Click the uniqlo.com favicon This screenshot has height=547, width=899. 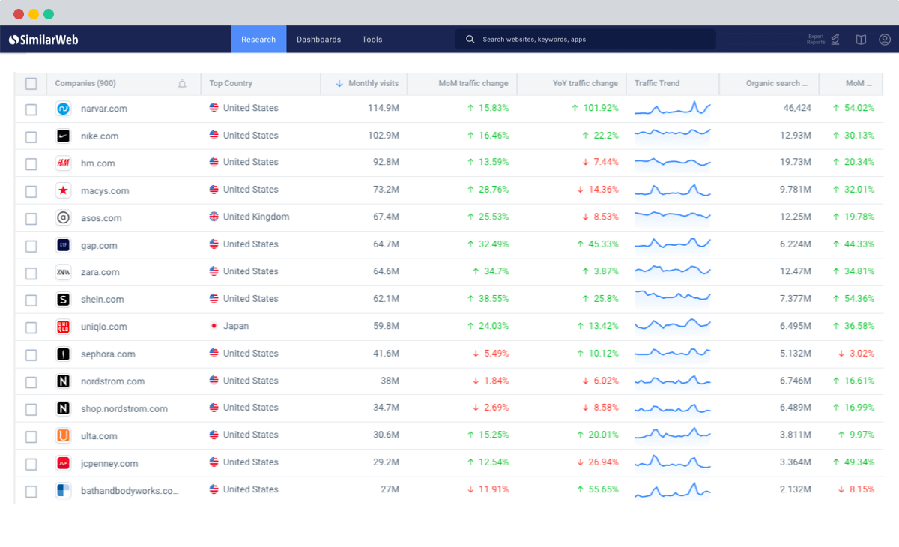click(64, 327)
